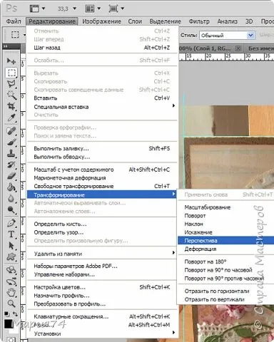Reset default foreground and background colors
Screen dimensions: 274x342
(7, 314)
